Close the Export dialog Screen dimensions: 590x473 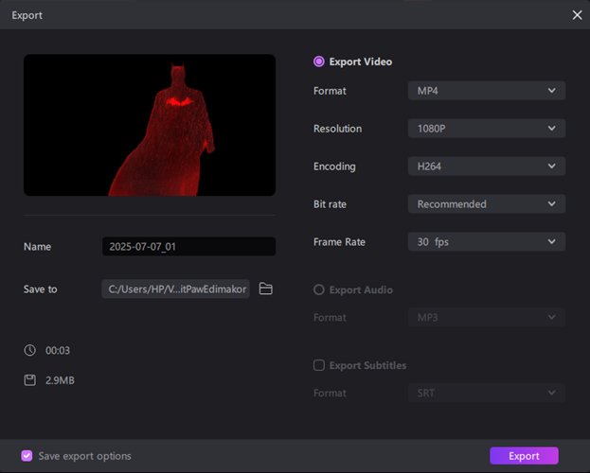[577, 15]
